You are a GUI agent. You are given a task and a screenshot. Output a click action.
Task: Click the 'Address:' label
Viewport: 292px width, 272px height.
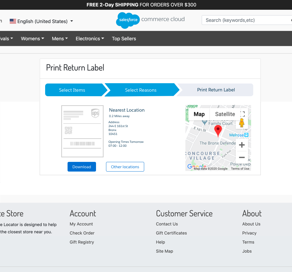click(x=114, y=122)
